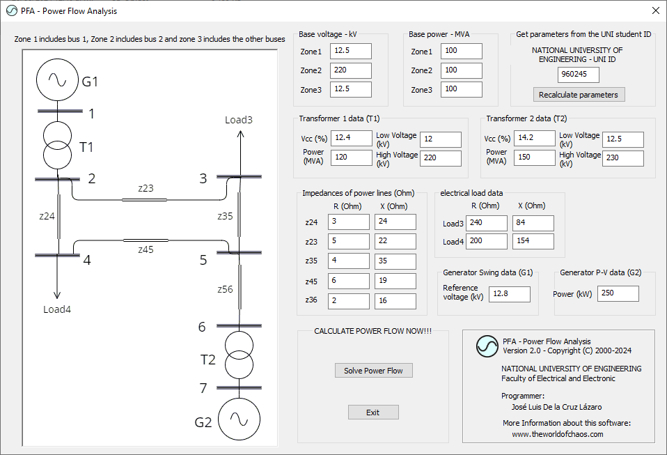Click the programmer name José Luis De la Cruz Lázaro
This screenshot has height=455, width=667.
click(556, 407)
